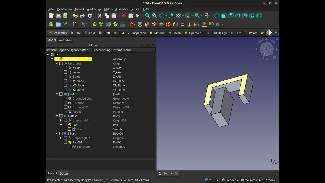
Task: Close the Modell panel
Action: (x=153, y=45)
